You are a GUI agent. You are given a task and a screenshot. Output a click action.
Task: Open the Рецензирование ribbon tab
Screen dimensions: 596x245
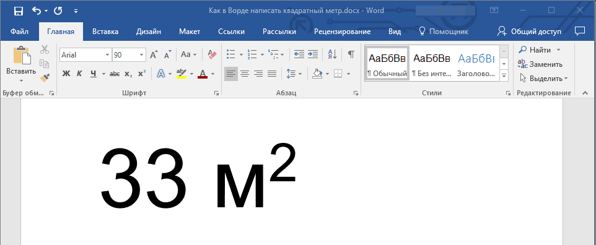(x=342, y=32)
